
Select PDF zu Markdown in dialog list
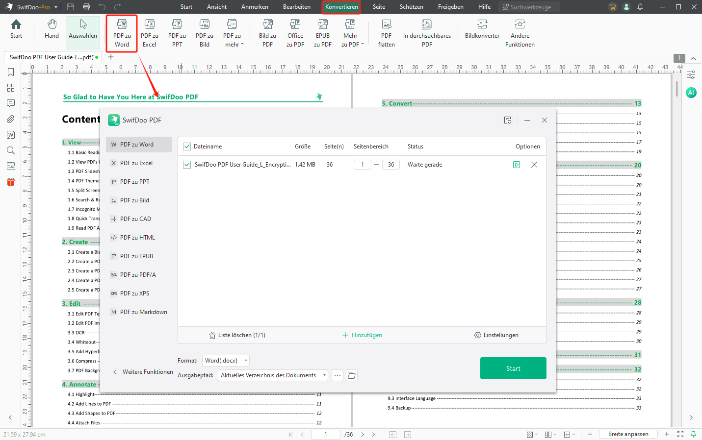tap(139, 312)
